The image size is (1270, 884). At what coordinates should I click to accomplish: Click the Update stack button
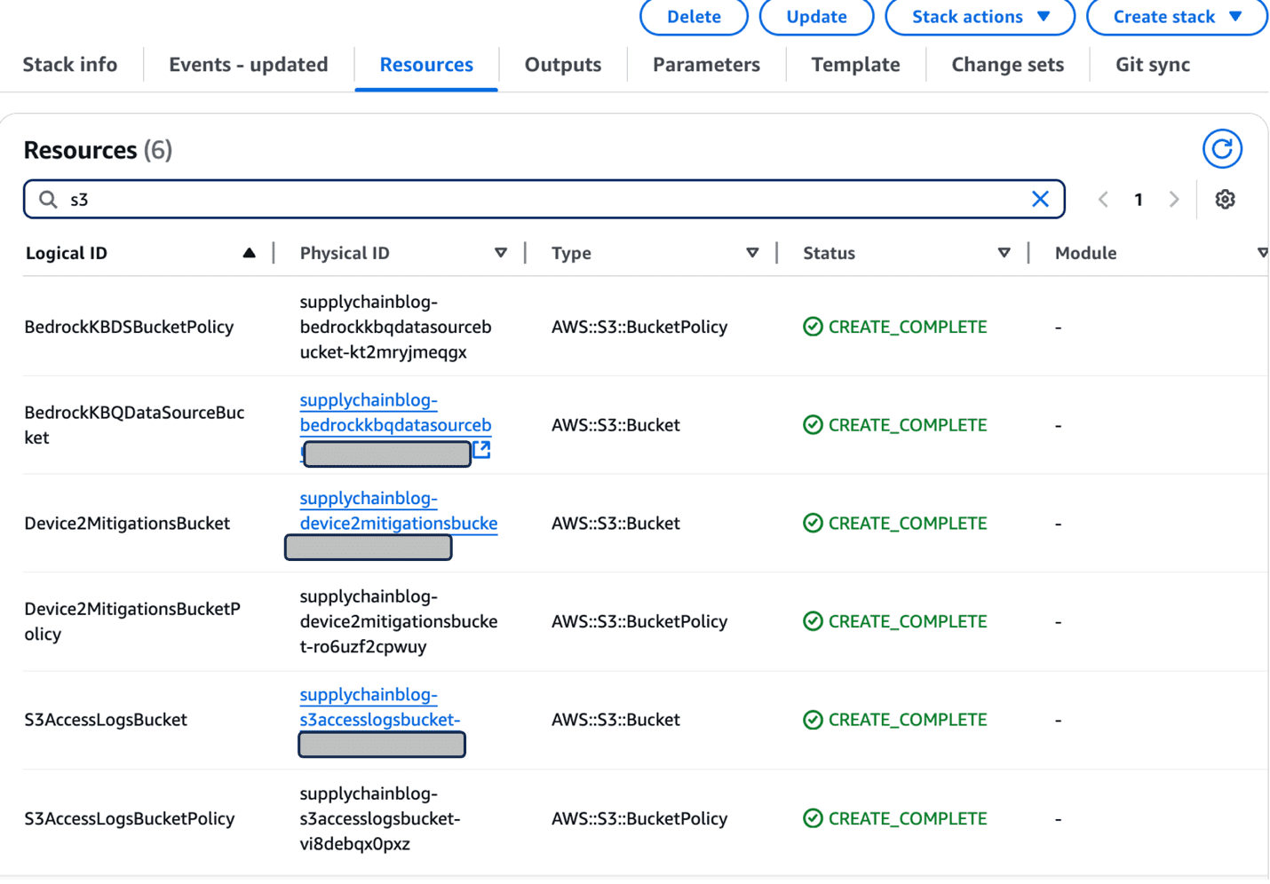pyautogui.click(x=816, y=17)
